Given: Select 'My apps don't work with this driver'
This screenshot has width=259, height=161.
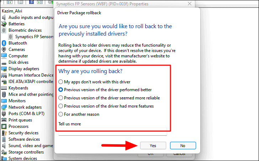Looking at the screenshot, I should click(60, 82).
